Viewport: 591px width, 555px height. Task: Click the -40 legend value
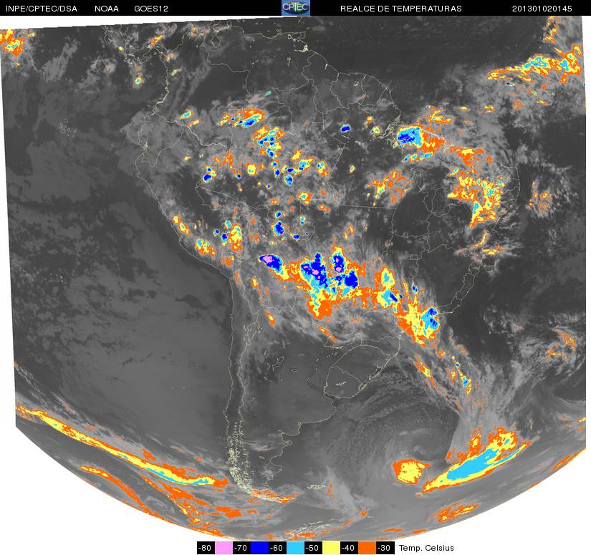350,547
